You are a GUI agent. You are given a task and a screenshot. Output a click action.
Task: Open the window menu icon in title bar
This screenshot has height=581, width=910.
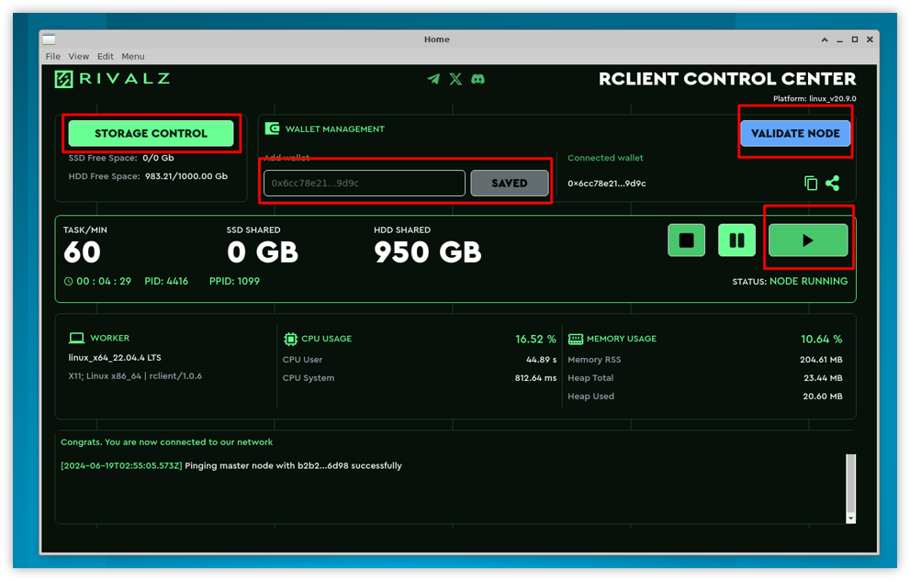[50, 39]
